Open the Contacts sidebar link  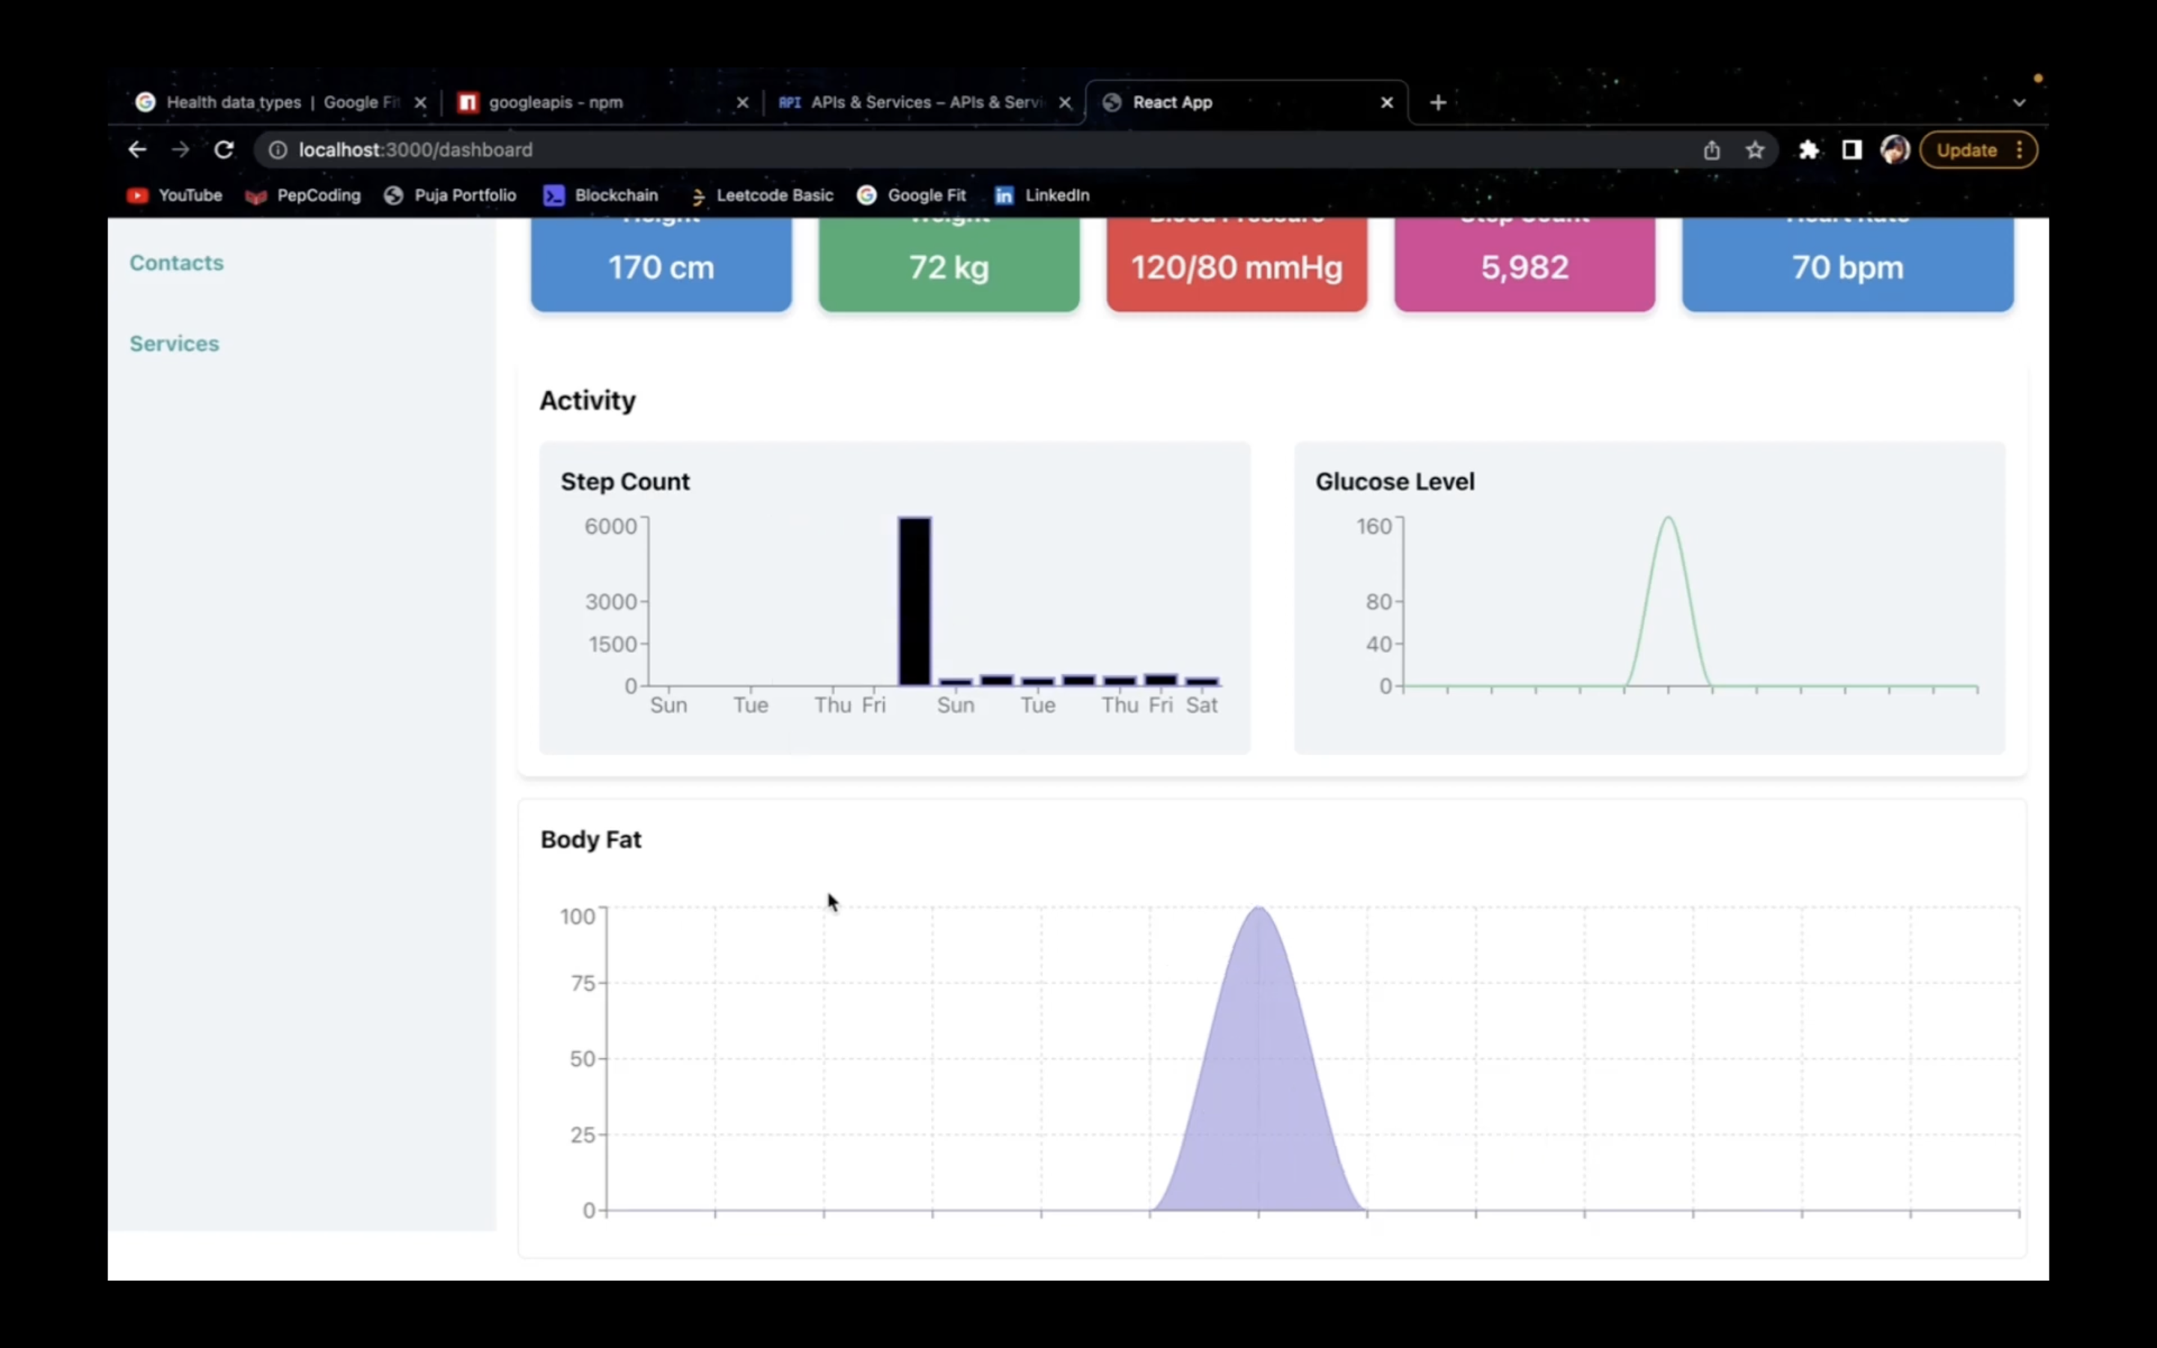(x=177, y=263)
